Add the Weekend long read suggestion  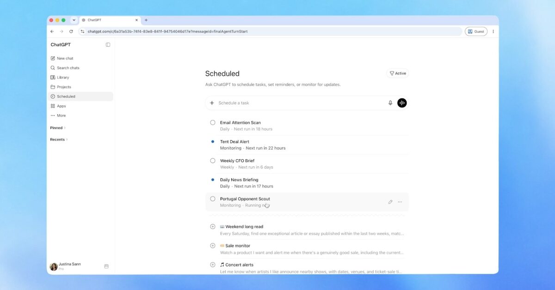click(x=213, y=227)
